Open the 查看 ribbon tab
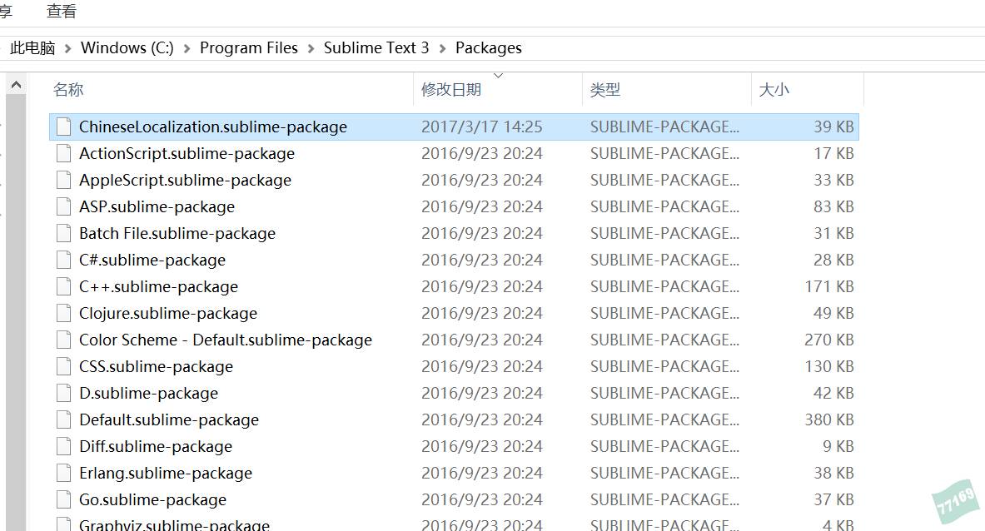The image size is (985, 531). click(x=62, y=12)
